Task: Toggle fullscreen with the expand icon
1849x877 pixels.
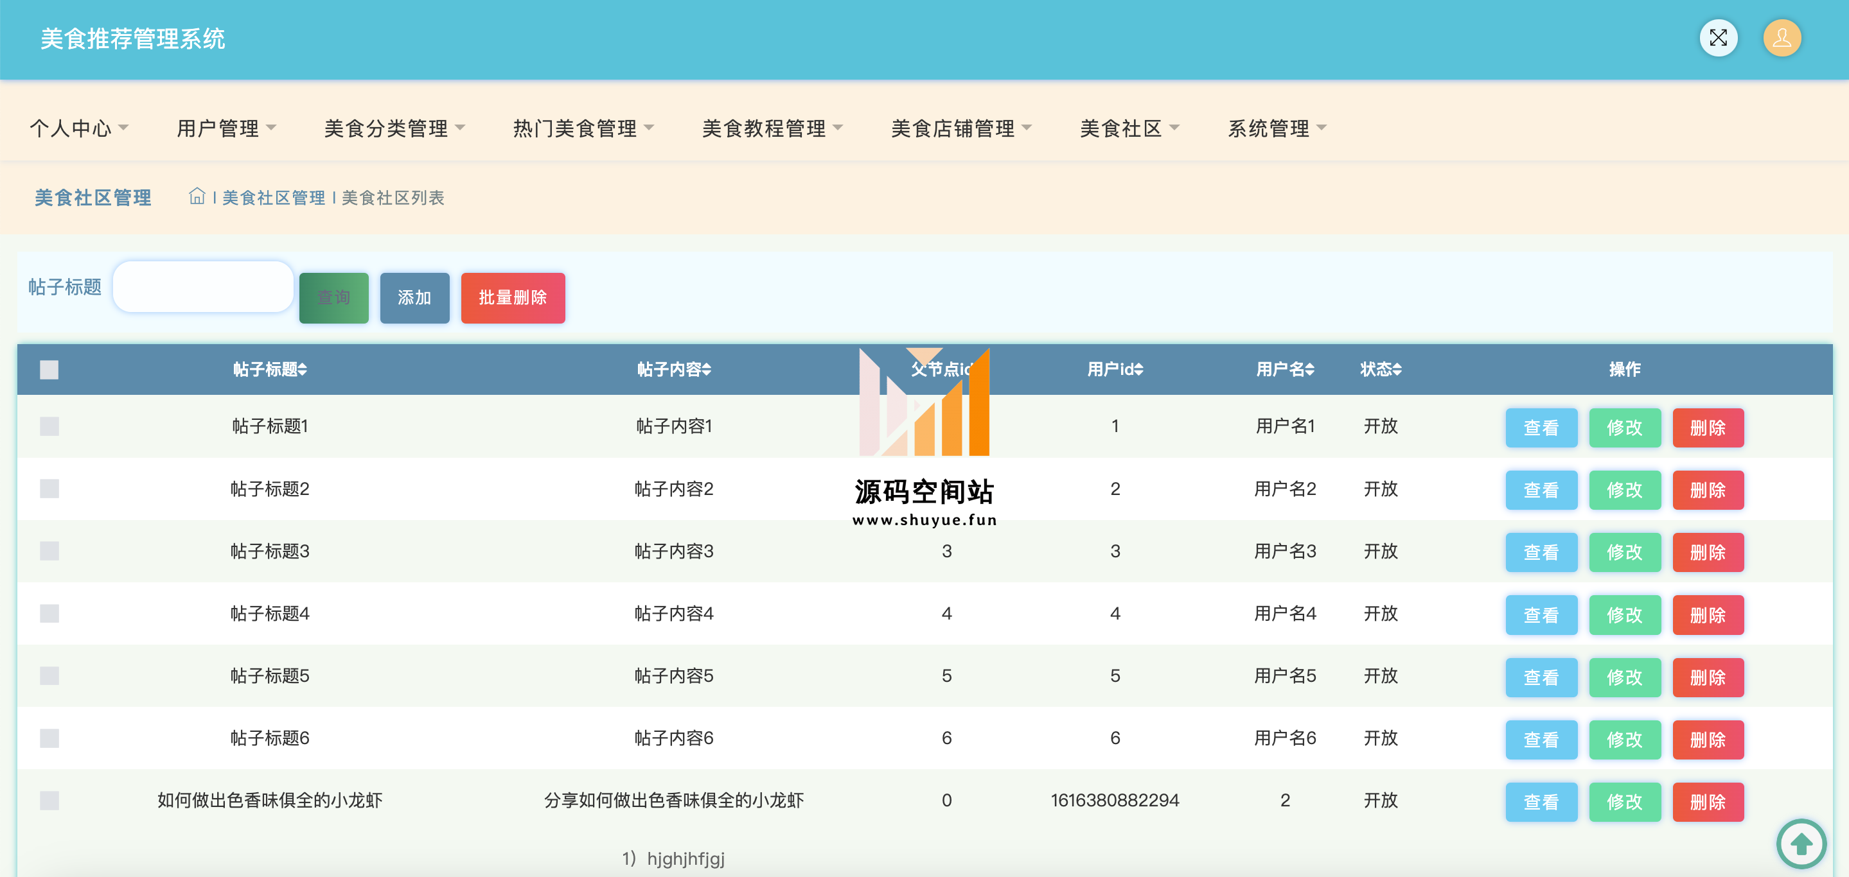Action: pyautogui.click(x=1718, y=38)
